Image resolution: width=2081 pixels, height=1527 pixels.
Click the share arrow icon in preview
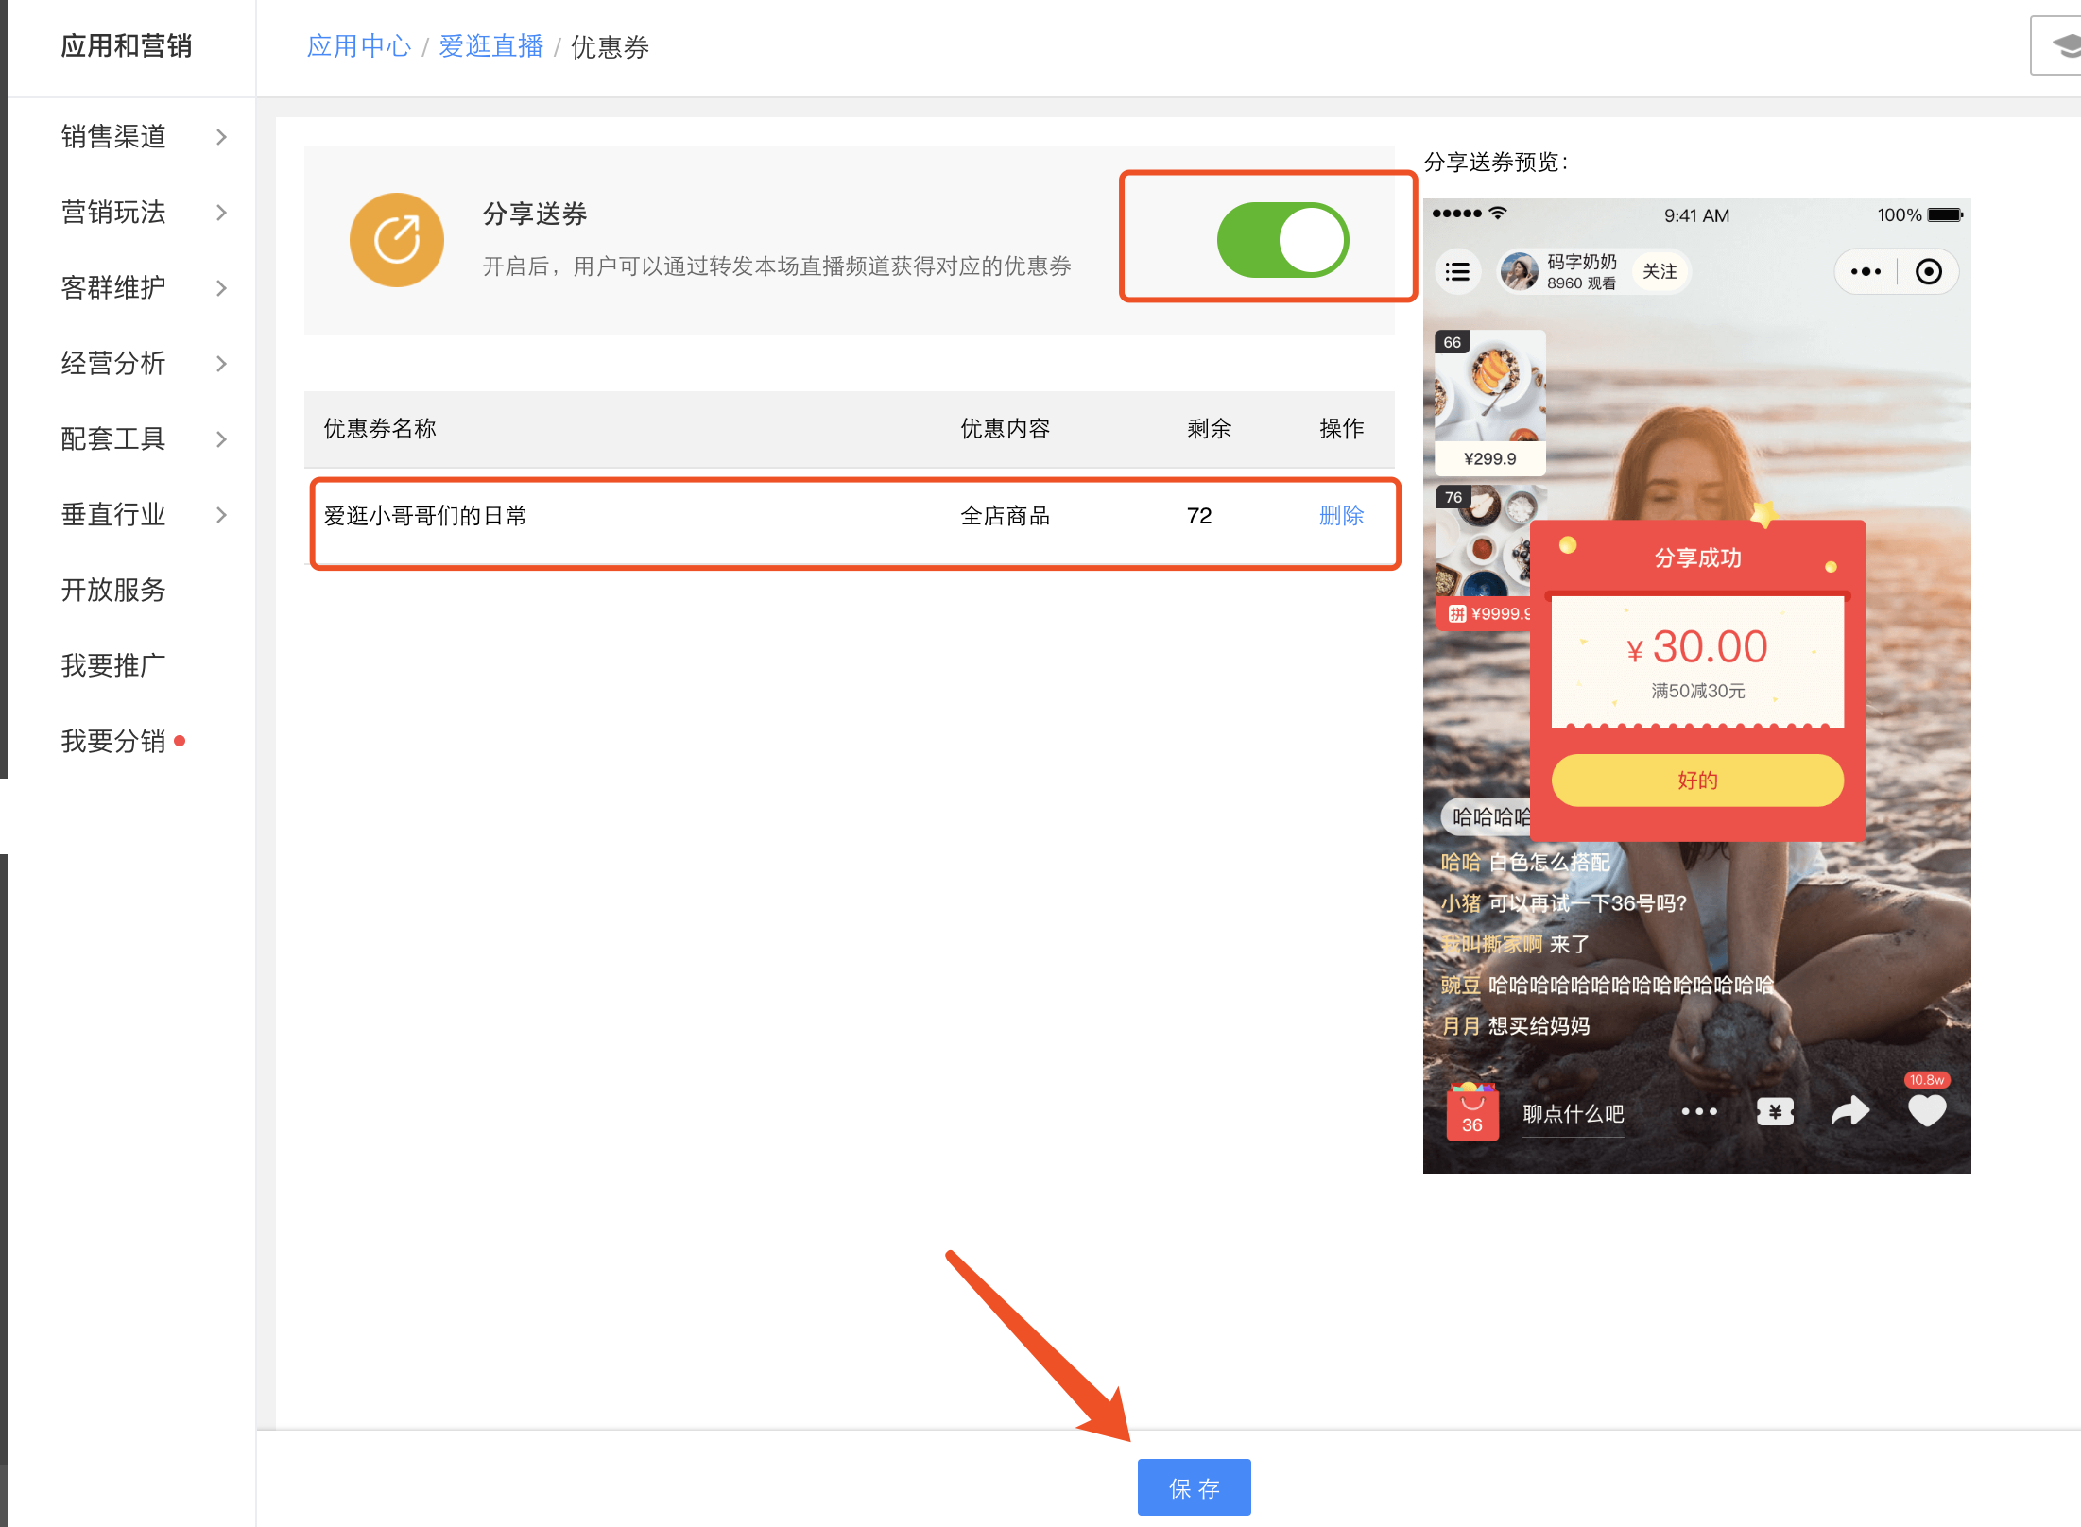point(1850,1111)
